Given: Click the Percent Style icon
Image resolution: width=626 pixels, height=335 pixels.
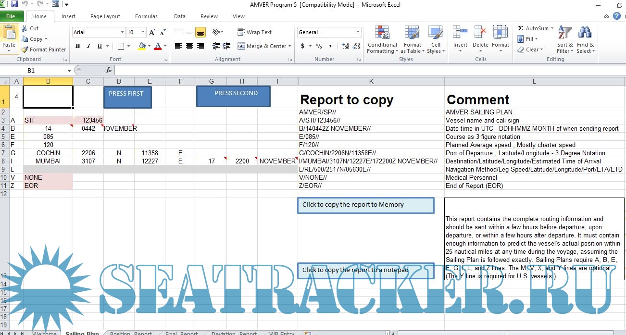Looking at the screenshot, I should pos(319,46).
